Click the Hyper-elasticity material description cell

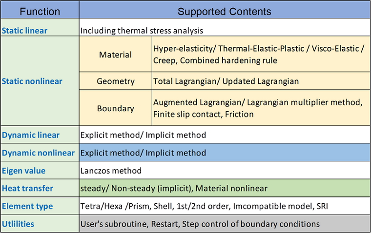click(x=261, y=54)
